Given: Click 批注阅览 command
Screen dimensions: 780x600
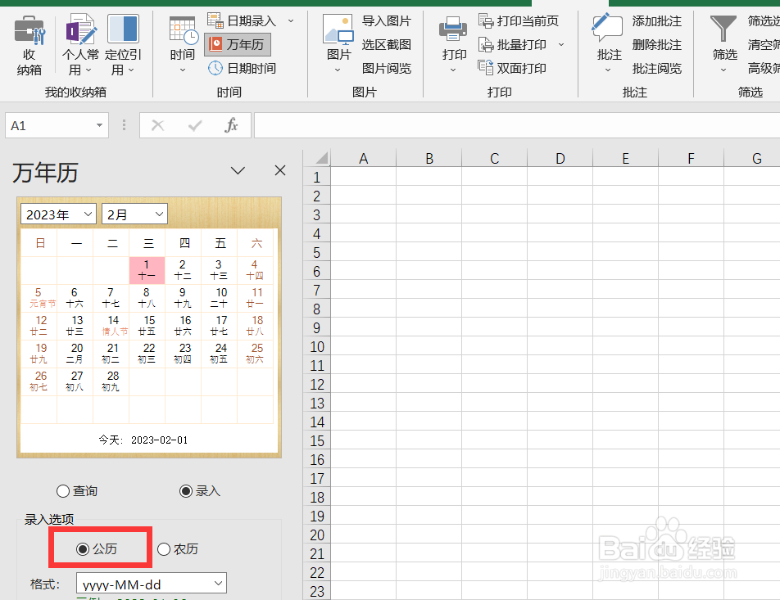Looking at the screenshot, I should point(656,68).
